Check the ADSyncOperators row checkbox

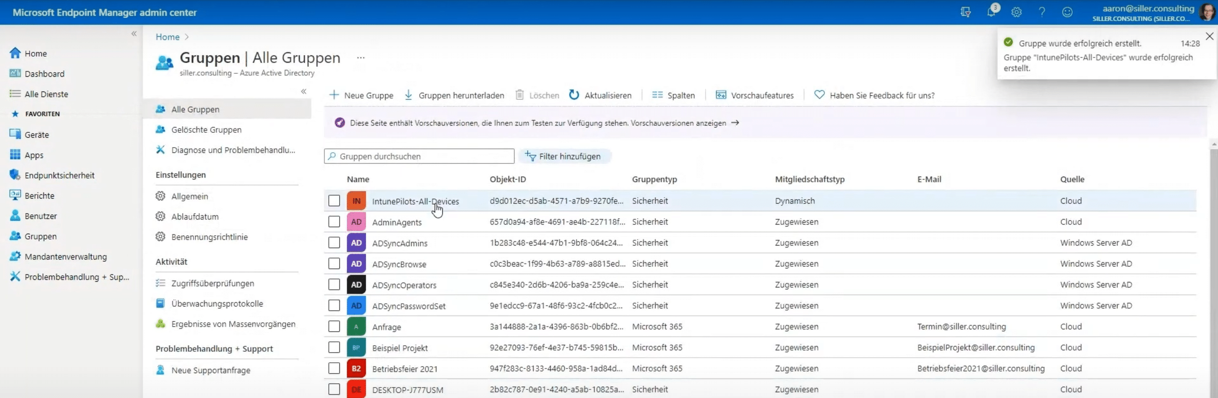coord(334,285)
